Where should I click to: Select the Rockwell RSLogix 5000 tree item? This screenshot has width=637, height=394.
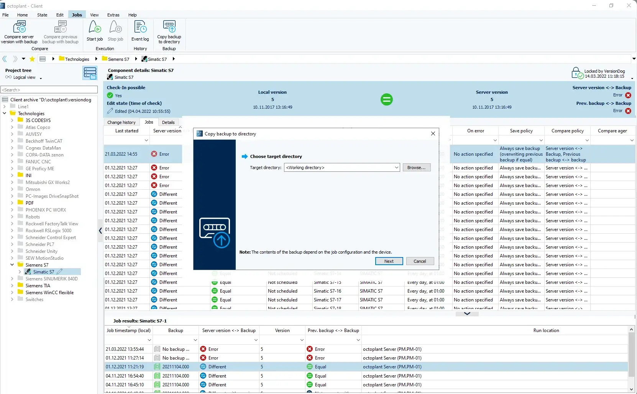click(48, 230)
